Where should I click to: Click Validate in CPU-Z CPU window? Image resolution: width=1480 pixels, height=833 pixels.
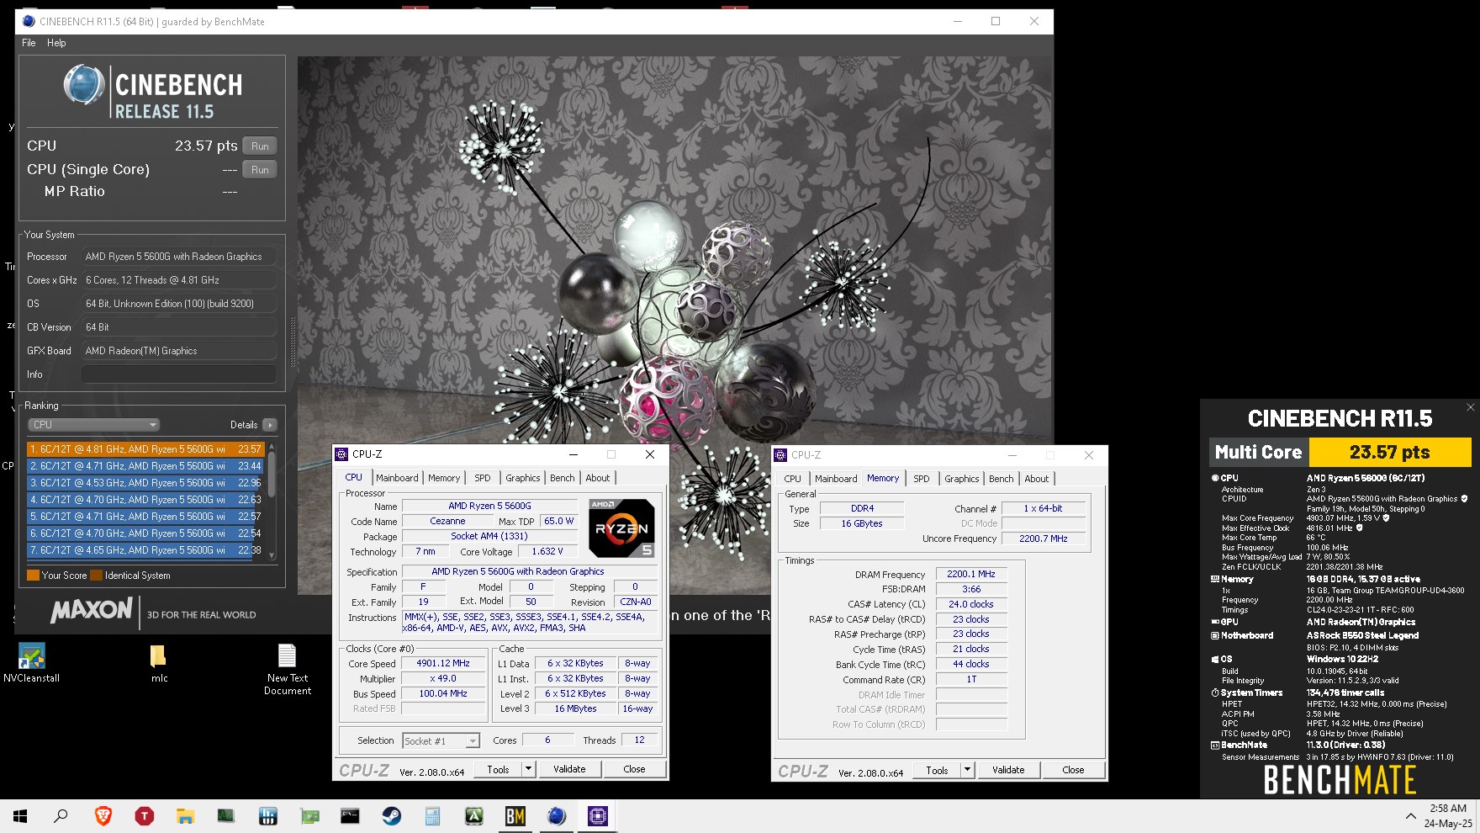569,769
